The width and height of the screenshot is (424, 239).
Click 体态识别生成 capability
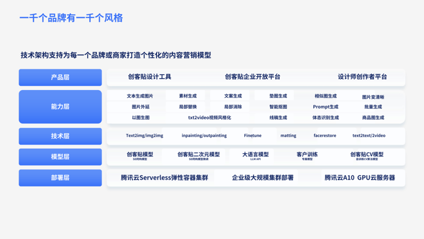click(x=326, y=118)
